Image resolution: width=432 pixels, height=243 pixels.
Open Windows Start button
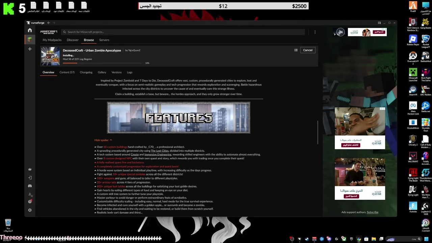click(427, 239)
